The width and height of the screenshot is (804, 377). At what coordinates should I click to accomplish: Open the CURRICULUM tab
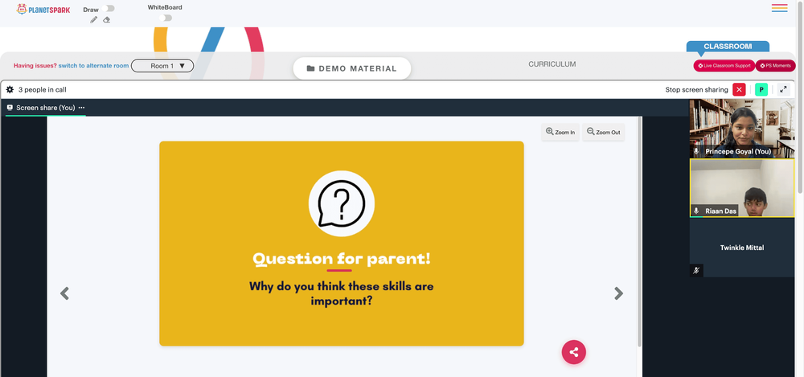pyautogui.click(x=552, y=64)
